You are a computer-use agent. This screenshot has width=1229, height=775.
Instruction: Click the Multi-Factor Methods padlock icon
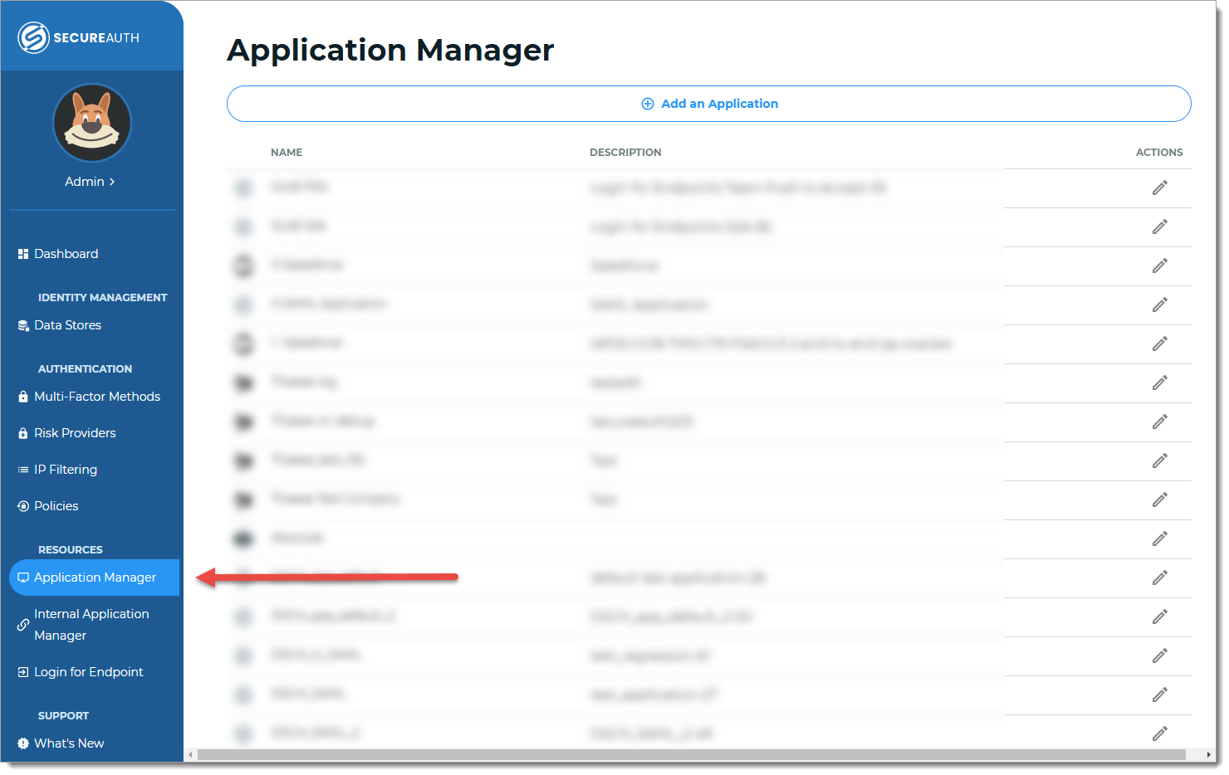pos(22,397)
